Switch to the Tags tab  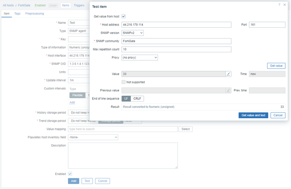coord(18,13)
